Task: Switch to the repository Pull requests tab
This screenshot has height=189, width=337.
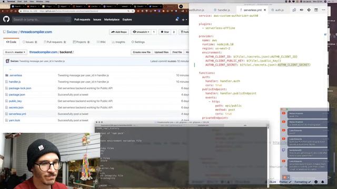Action: (55, 42)
